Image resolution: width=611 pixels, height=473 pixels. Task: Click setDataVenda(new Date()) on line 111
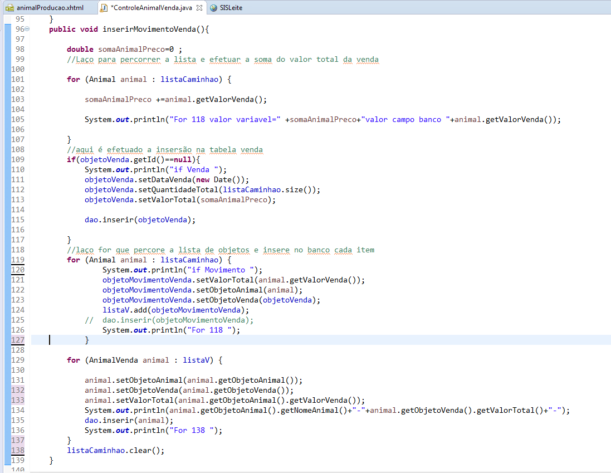[x=192, y=179]
